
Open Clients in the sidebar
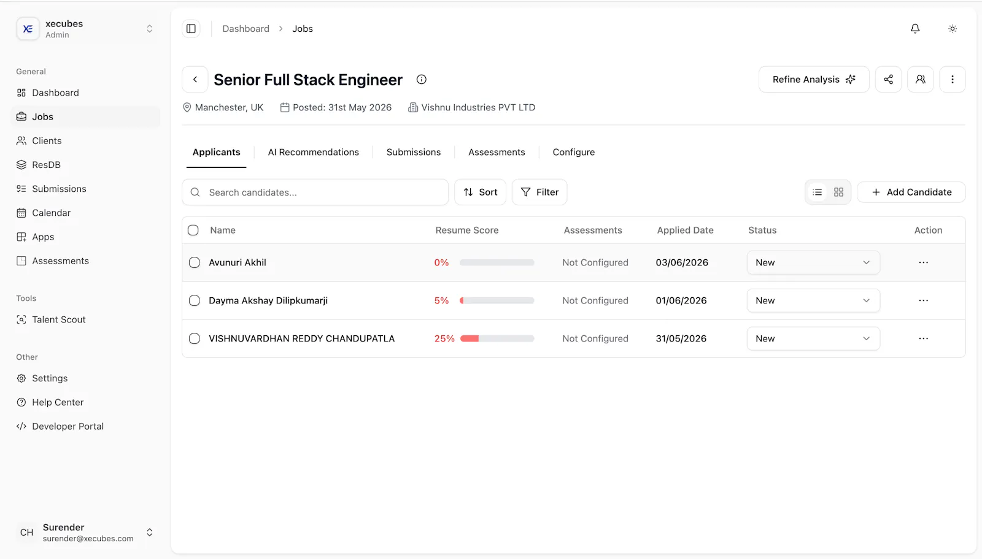point(85,141)
